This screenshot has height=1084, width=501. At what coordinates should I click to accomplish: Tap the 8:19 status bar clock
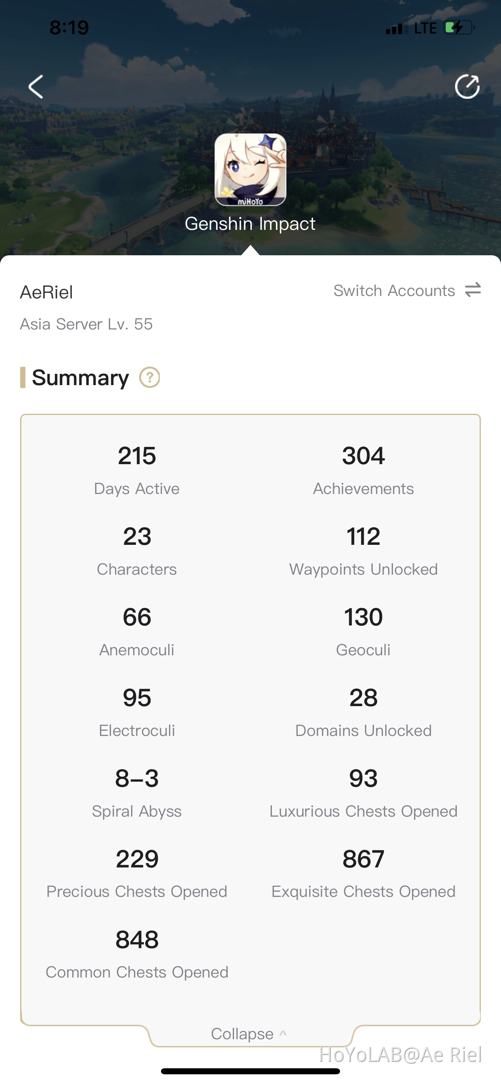(x=69, y=28)
